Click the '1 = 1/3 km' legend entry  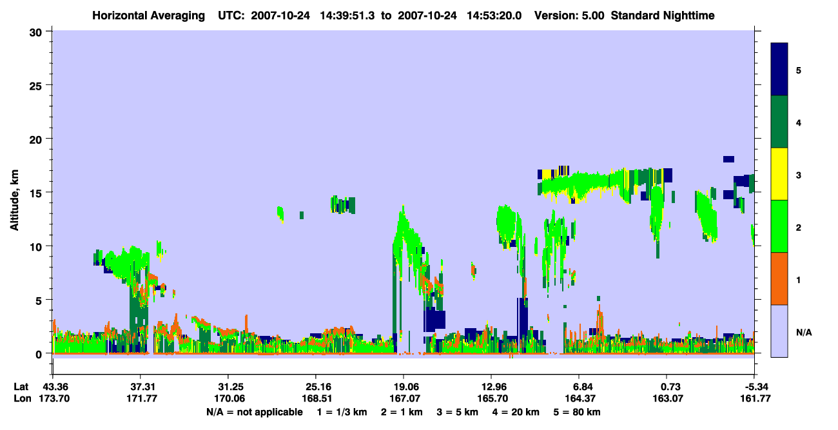pos(341,411)
